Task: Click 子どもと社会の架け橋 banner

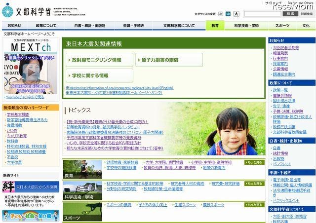Action: tap(31, 216)
